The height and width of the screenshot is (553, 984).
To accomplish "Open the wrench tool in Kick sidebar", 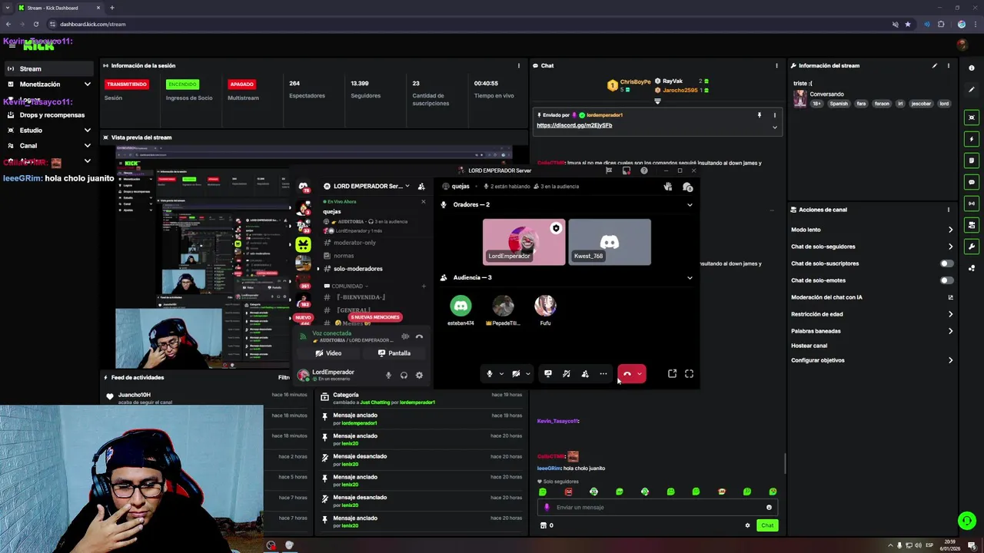I will click(x=972, y=247).
